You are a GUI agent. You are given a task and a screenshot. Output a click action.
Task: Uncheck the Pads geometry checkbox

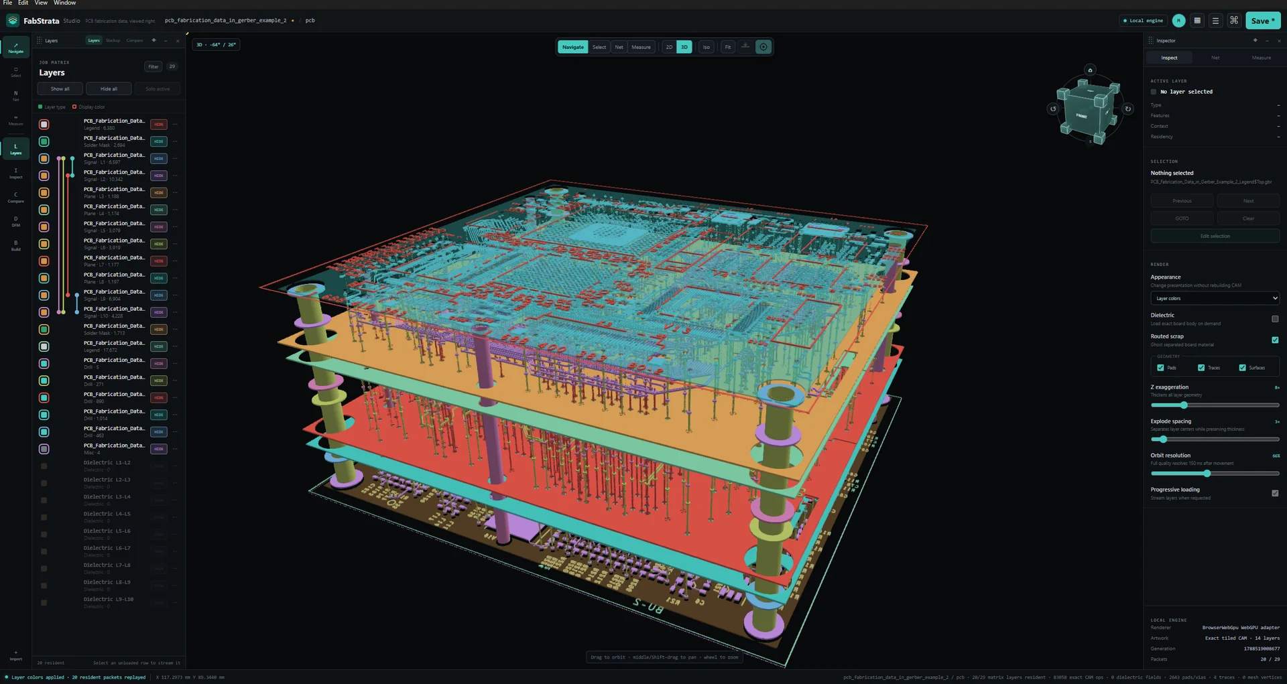(1160, 368)
